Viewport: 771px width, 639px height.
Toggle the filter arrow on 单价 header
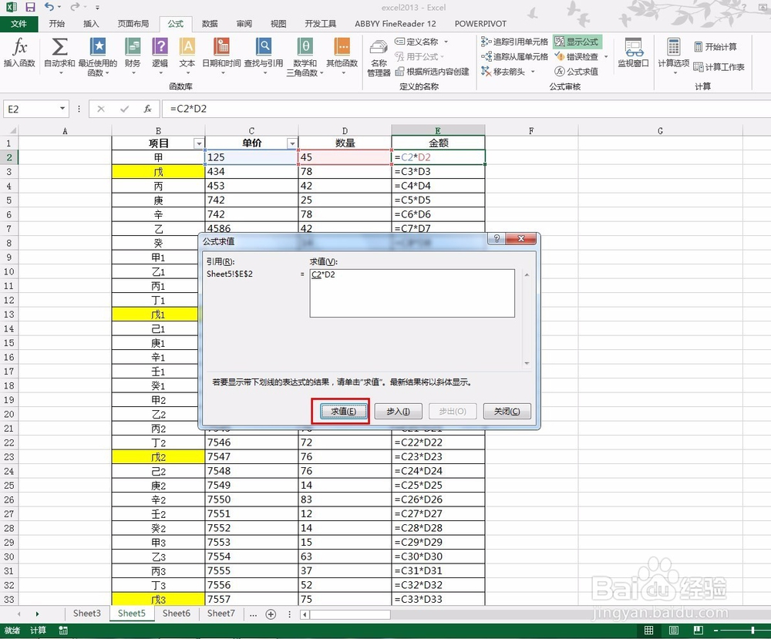pos(292,143)
